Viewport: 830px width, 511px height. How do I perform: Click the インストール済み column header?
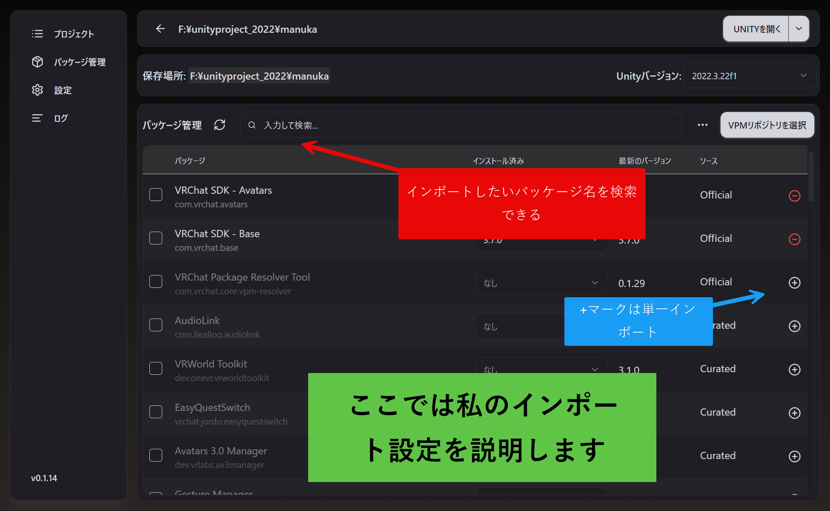tap(498, 161)
